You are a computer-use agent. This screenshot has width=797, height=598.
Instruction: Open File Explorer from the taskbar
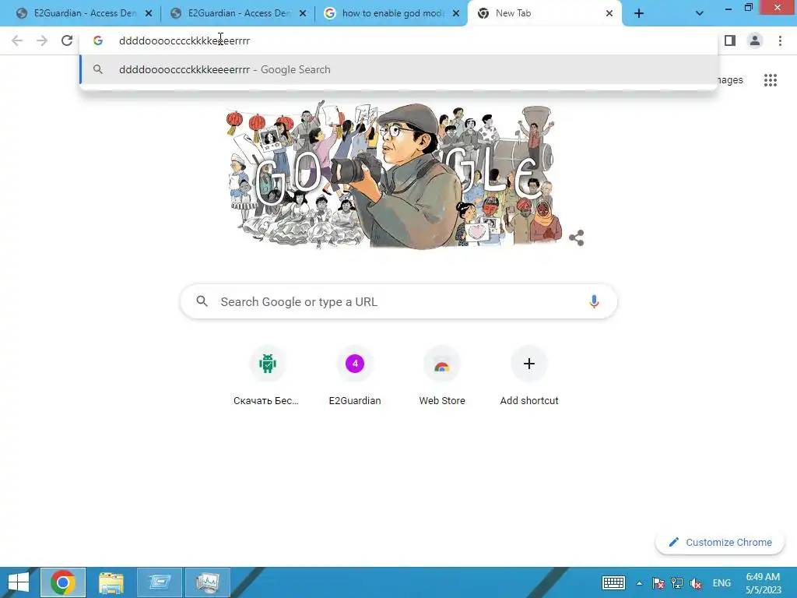[111, 582]
